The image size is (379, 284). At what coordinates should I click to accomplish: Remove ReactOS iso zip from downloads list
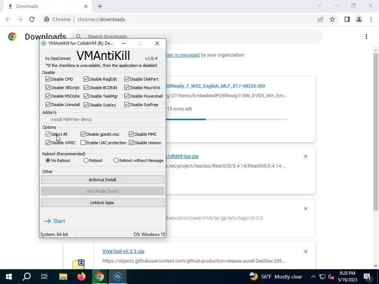(305, 156)
